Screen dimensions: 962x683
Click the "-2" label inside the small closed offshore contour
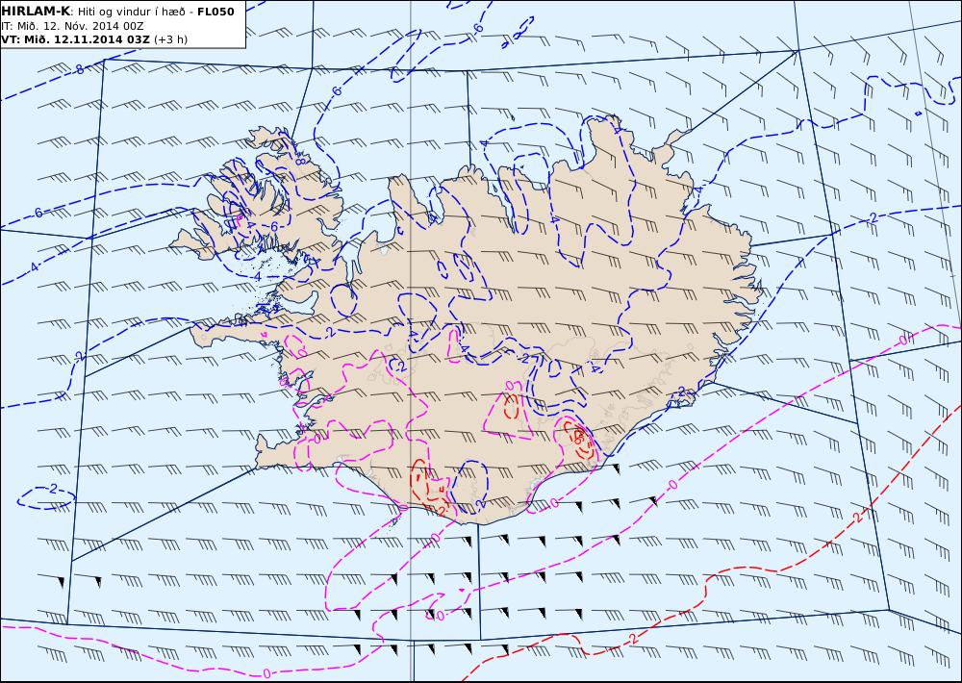(52, 489)
